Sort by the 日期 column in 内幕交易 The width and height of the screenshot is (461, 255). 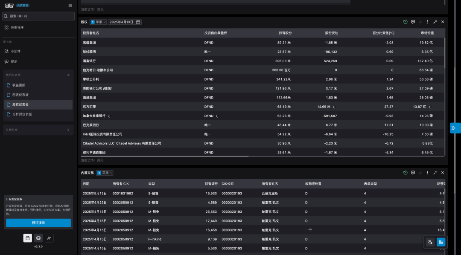86,184
